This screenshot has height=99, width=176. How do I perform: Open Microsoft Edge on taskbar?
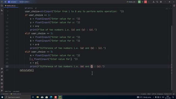[51, 97]
